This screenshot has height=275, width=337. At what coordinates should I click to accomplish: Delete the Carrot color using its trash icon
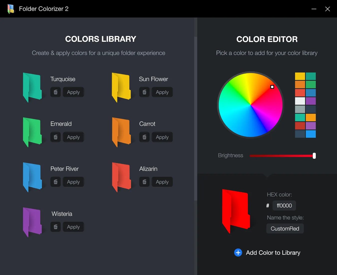coord(144,137)
